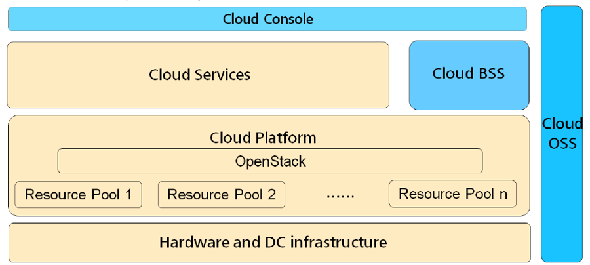
Task: Click the Cloud Platform heading
Action: pyautogui.click(x=263, y=138)
